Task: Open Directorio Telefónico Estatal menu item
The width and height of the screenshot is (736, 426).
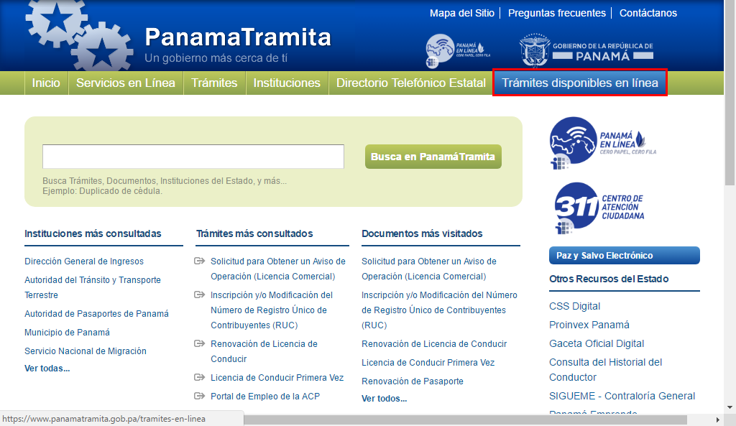Action: [x=410, y=83]
